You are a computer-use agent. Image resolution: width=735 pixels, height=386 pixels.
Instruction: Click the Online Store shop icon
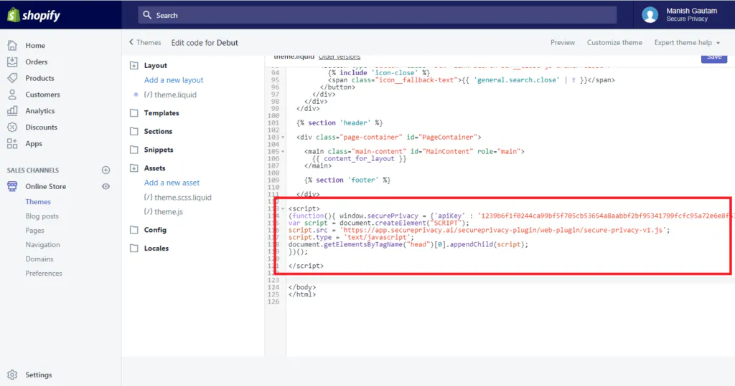[x=12, y=186]
